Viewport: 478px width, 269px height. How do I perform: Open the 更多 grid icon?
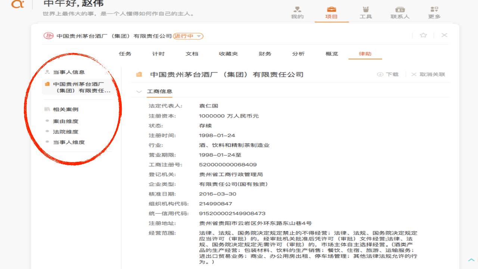[434, 9]
